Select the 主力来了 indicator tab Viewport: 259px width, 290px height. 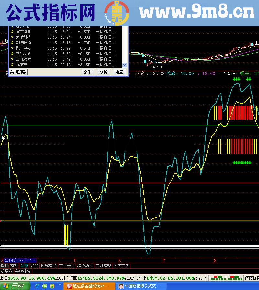coord(67,266)
